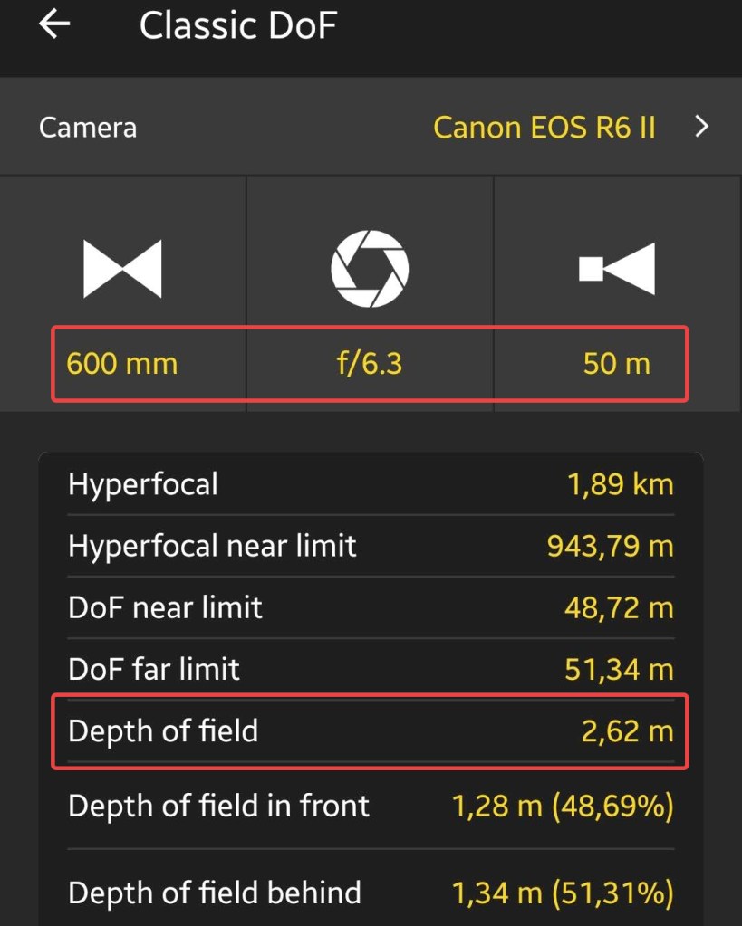Tap the 2,62 m depth value
The width and height of the screenshot is (742, 926).
coord(627,730)
